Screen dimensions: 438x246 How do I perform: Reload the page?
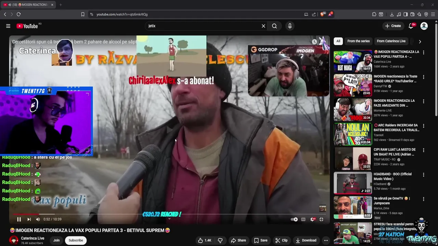[19, 14]
